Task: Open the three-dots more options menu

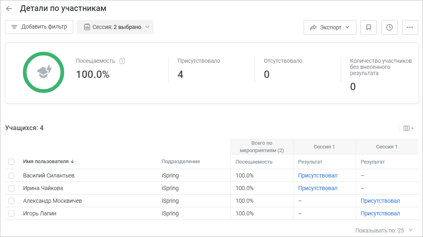Action: pos(410,27)
